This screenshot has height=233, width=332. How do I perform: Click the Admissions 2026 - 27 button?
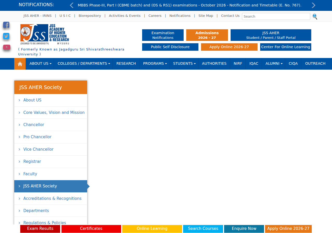[207, 35]
